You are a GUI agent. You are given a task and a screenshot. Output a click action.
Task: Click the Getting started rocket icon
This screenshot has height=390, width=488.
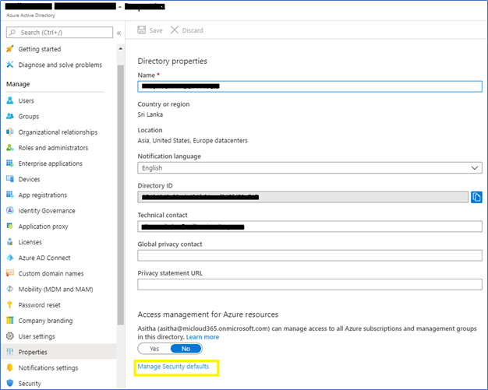pos(10,49)
